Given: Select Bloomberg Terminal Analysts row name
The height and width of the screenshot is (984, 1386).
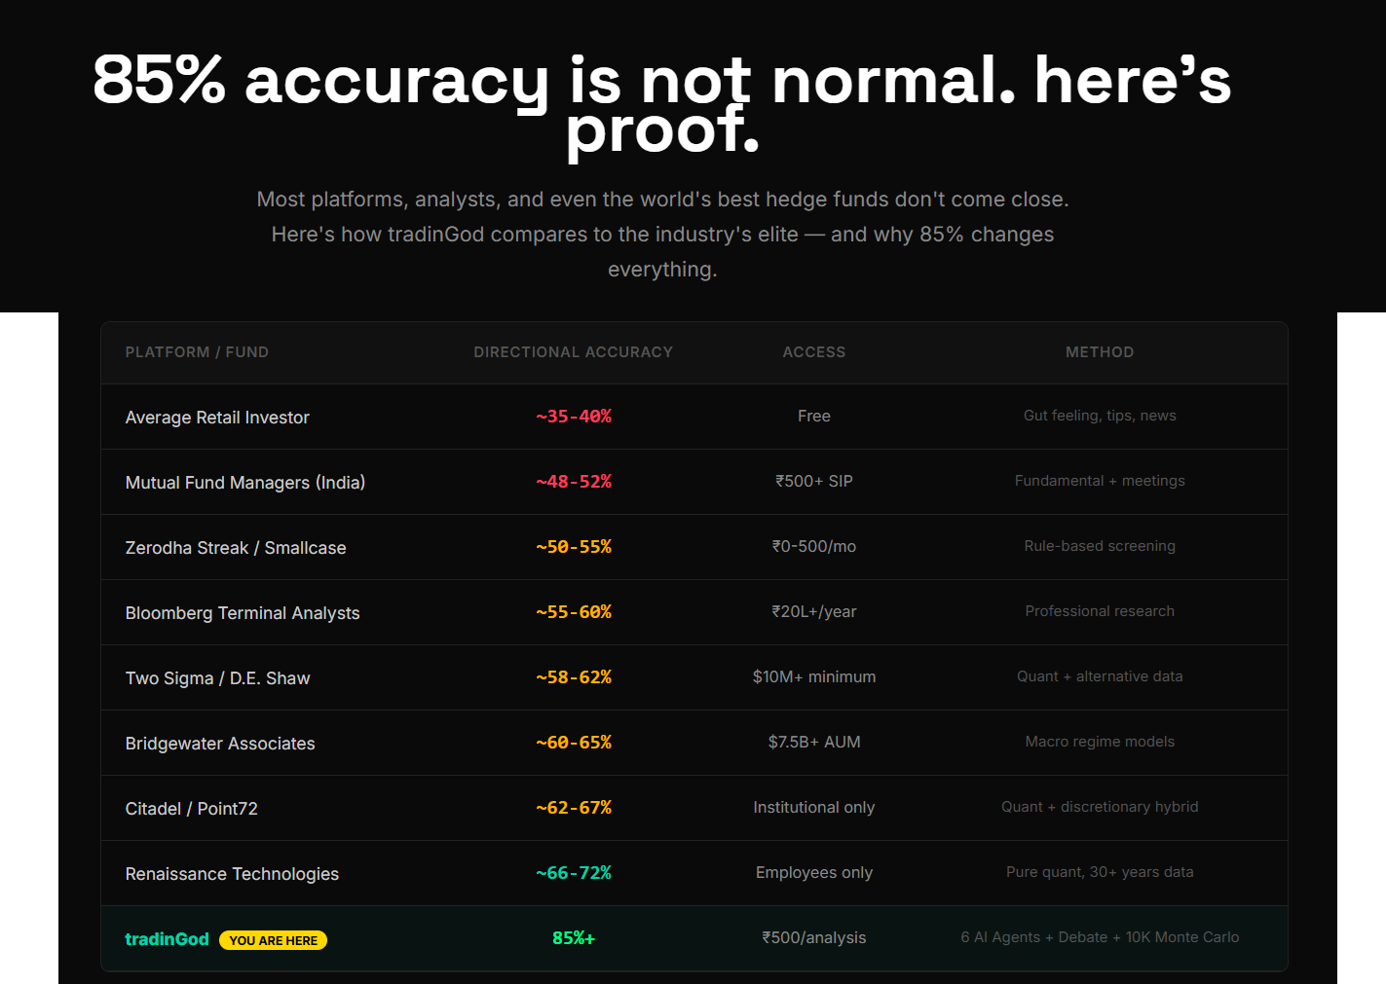Looking at the screenshot, I should point(243,613).
